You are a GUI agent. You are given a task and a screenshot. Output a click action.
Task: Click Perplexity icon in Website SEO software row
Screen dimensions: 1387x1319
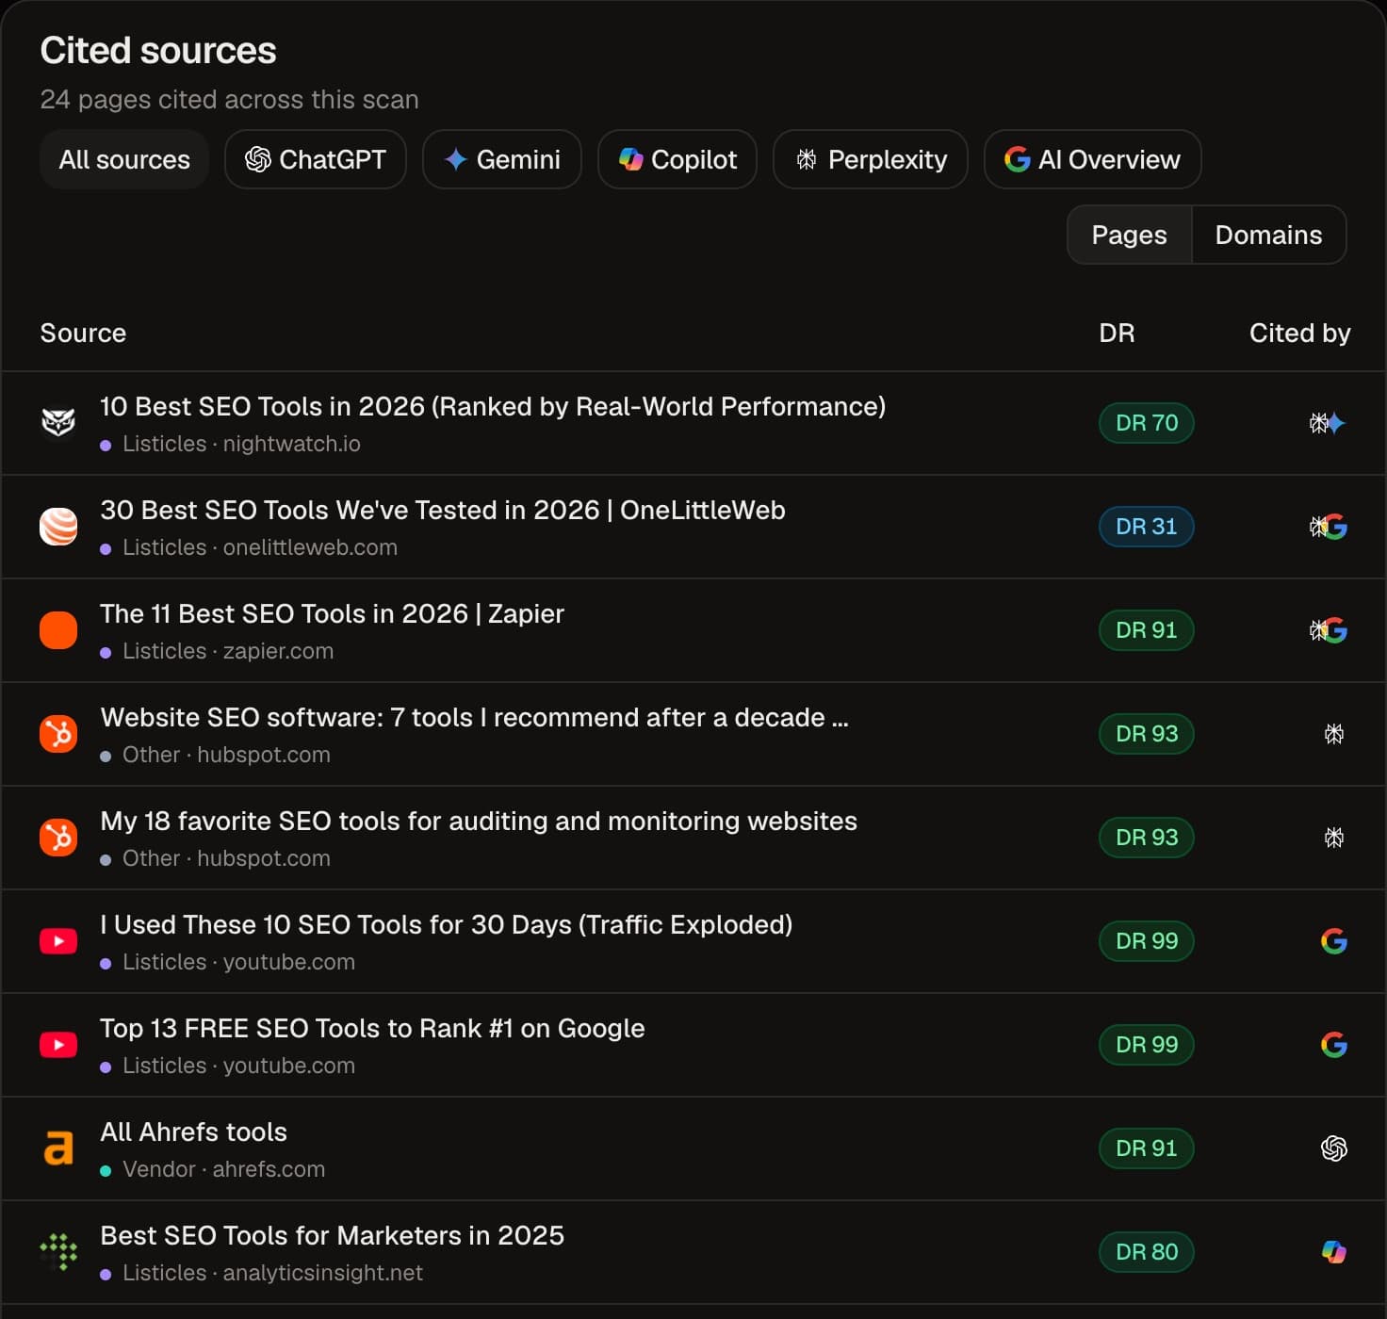(x=1334, y=734)
